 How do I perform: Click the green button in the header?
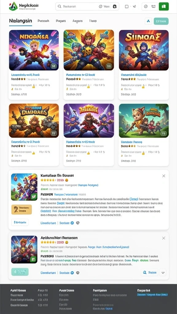164,6
